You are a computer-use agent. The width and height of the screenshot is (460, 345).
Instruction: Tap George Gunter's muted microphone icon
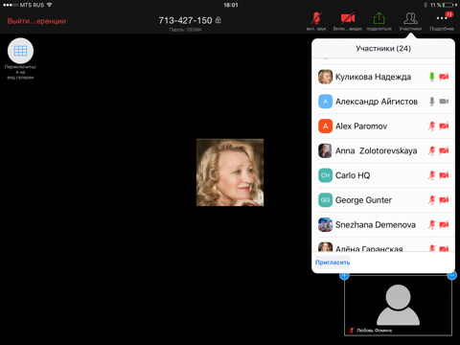pyautogui.click(x=432, y=200)
